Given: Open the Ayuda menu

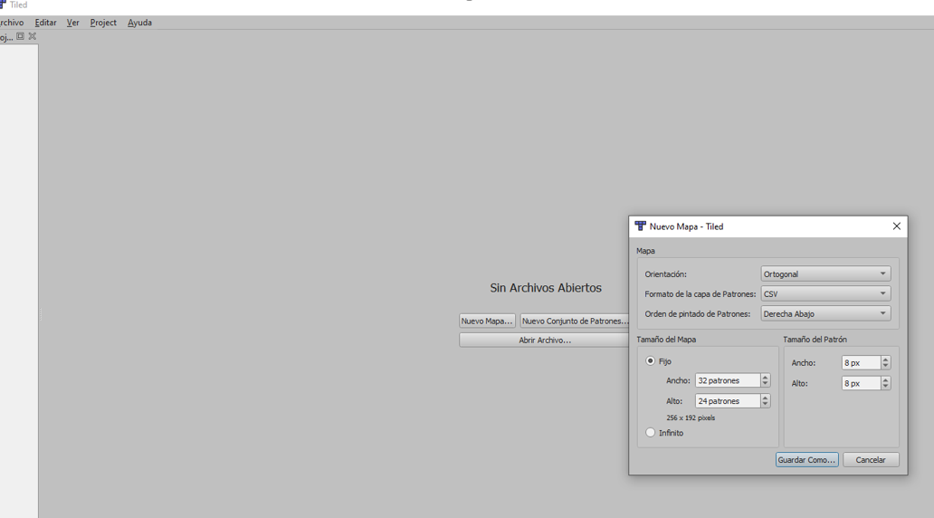Looking at the screenshot, I should pyautogui.click(x=139, y=23).
